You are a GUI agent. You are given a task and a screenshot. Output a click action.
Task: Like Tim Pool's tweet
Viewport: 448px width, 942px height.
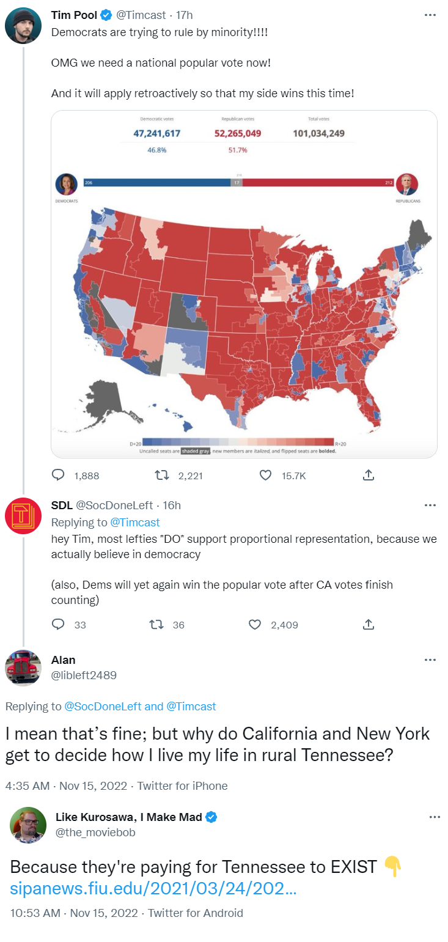tap(265, 475)
